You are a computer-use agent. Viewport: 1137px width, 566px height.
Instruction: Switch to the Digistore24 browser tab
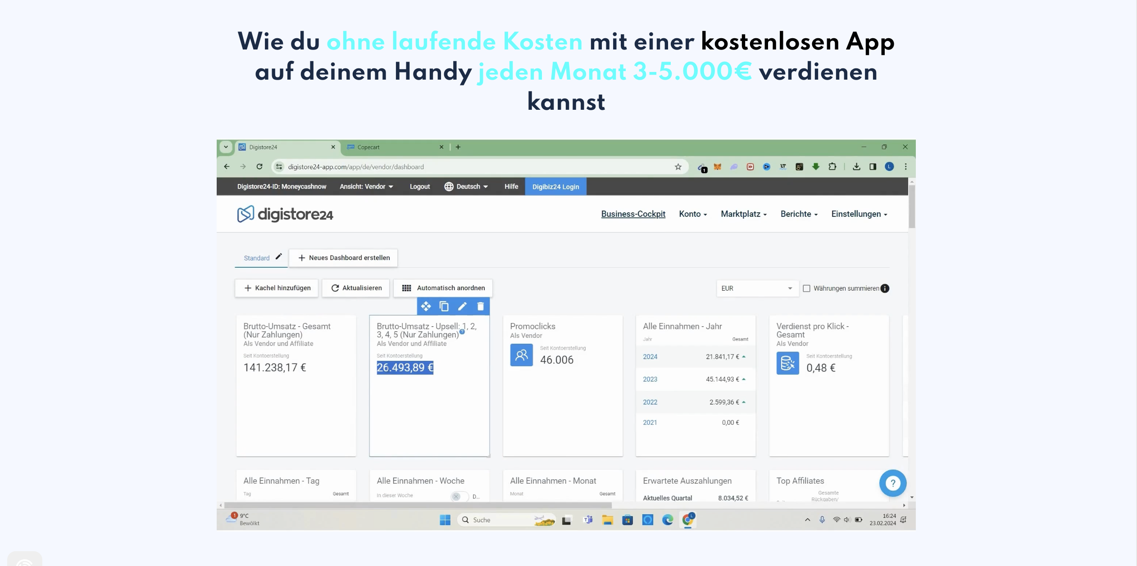[287, 147]
